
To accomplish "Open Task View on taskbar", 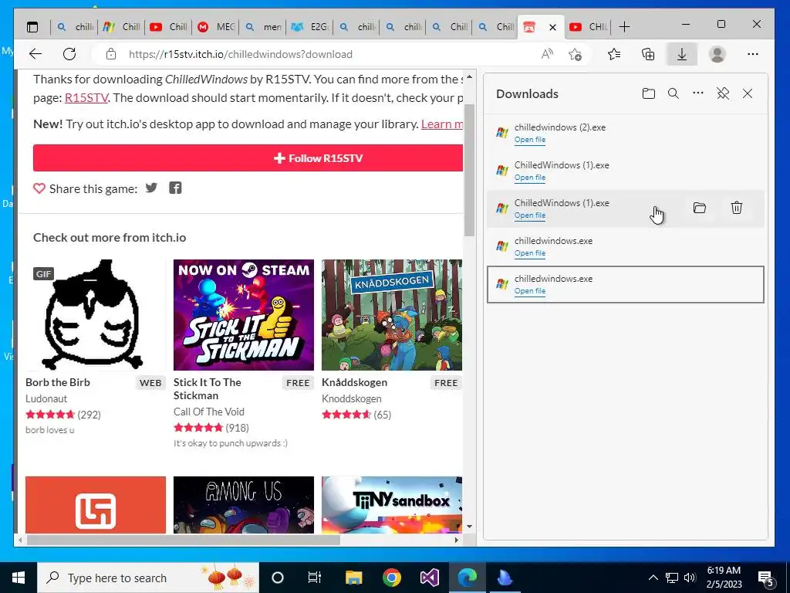I will click(315, 578).
